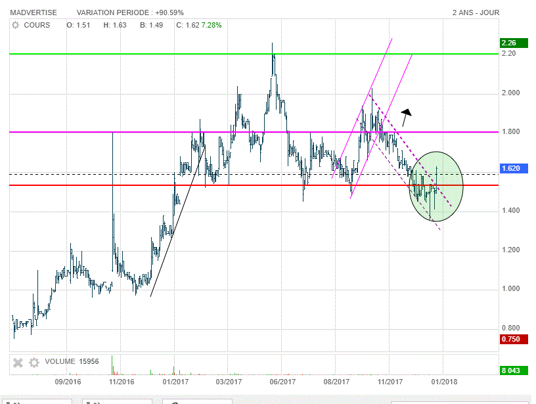Click the red 0.750 price label

coord(514,339)
